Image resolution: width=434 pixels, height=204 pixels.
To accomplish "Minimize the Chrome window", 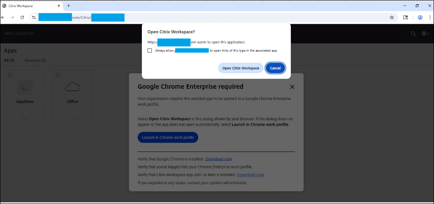I will [405, 6].
